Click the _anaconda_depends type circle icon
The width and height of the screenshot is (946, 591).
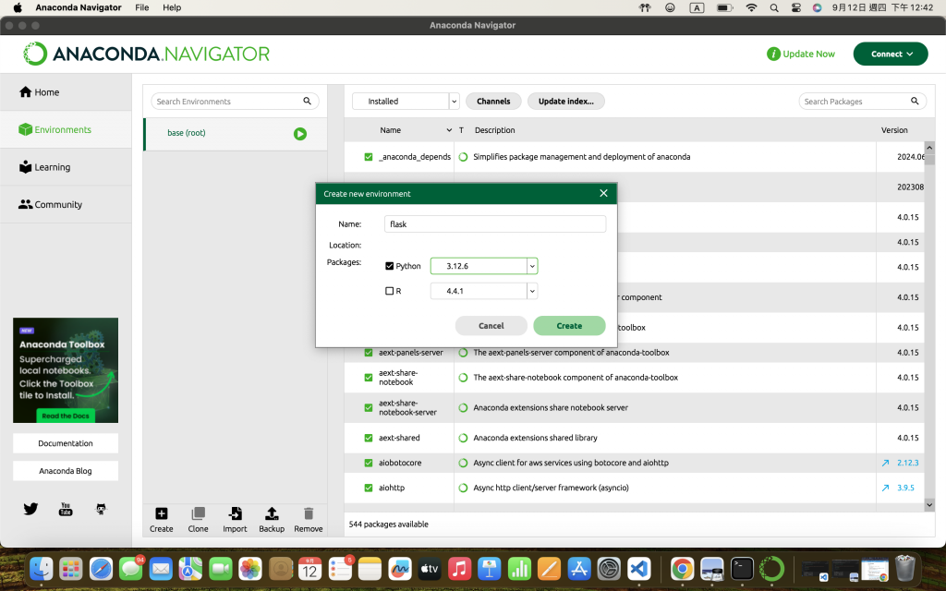tap(464, 157)
